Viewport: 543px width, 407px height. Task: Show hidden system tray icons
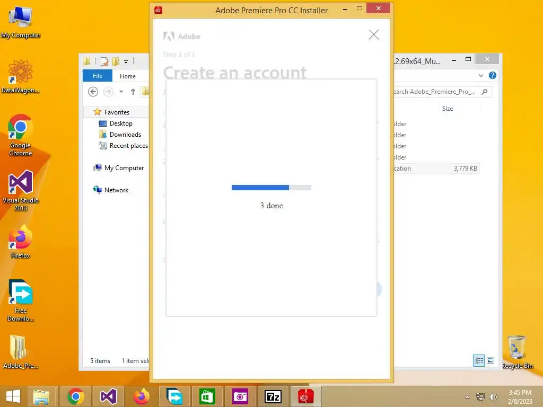(x=468, y=397)
